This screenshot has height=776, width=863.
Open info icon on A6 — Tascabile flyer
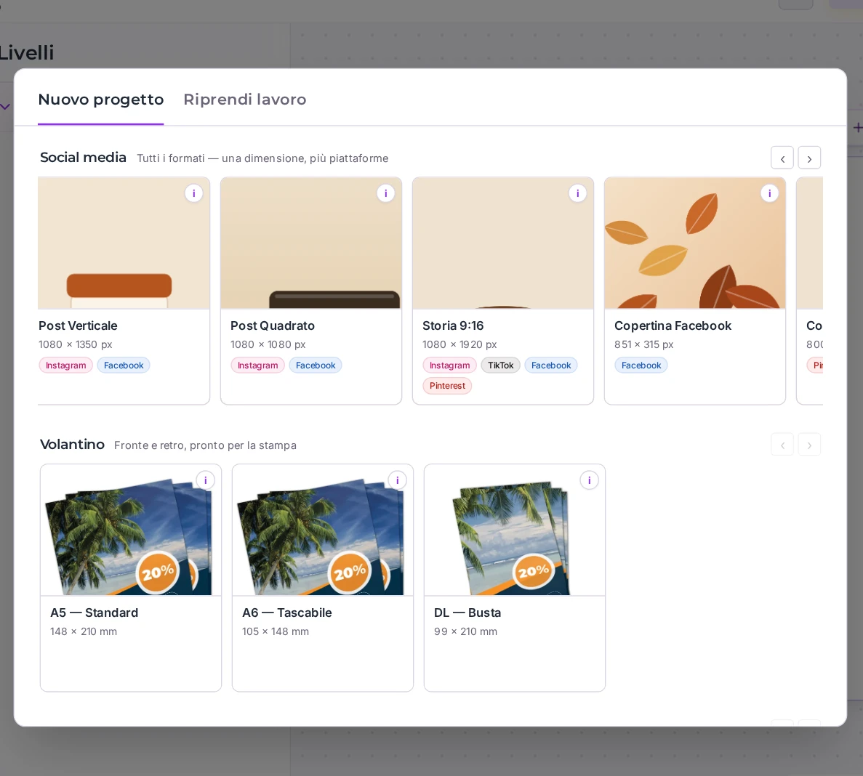[x=398, y=481]
